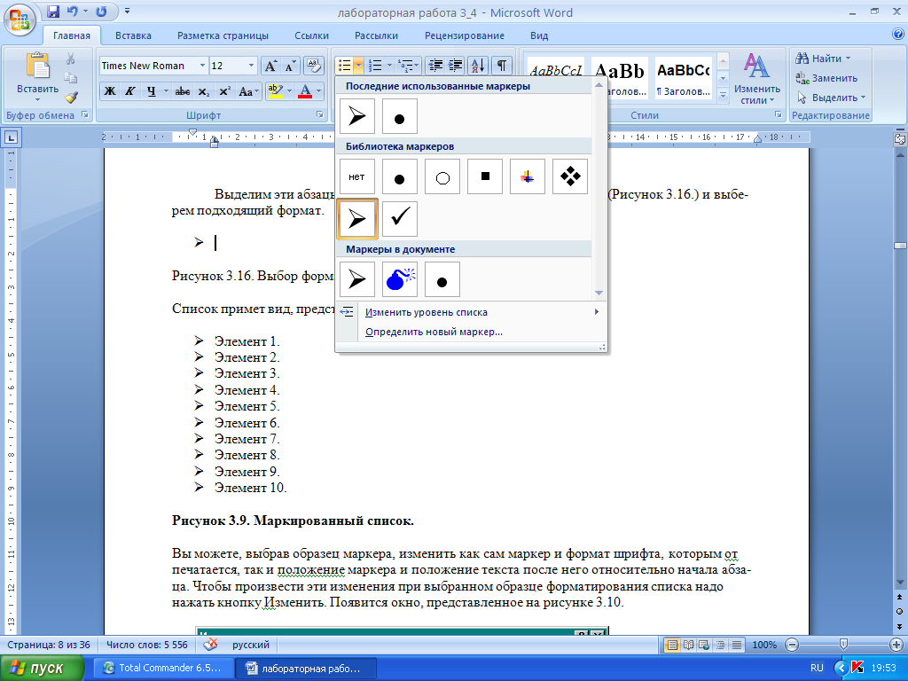Screen dimensions: 908x681
Task: Choose the 'нет' marker option
Action: [x=356, y=176]
